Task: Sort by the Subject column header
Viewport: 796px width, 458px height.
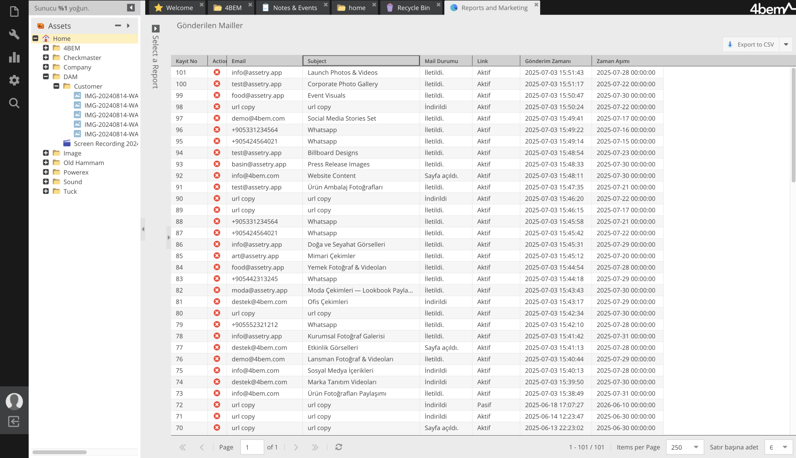Action: click(x=361, y=61)
